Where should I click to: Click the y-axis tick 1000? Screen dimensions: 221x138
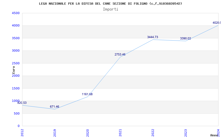tap(16, 101)
